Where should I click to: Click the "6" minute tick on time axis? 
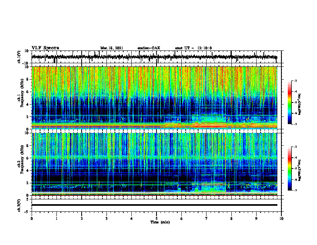[x=182, y=219]
